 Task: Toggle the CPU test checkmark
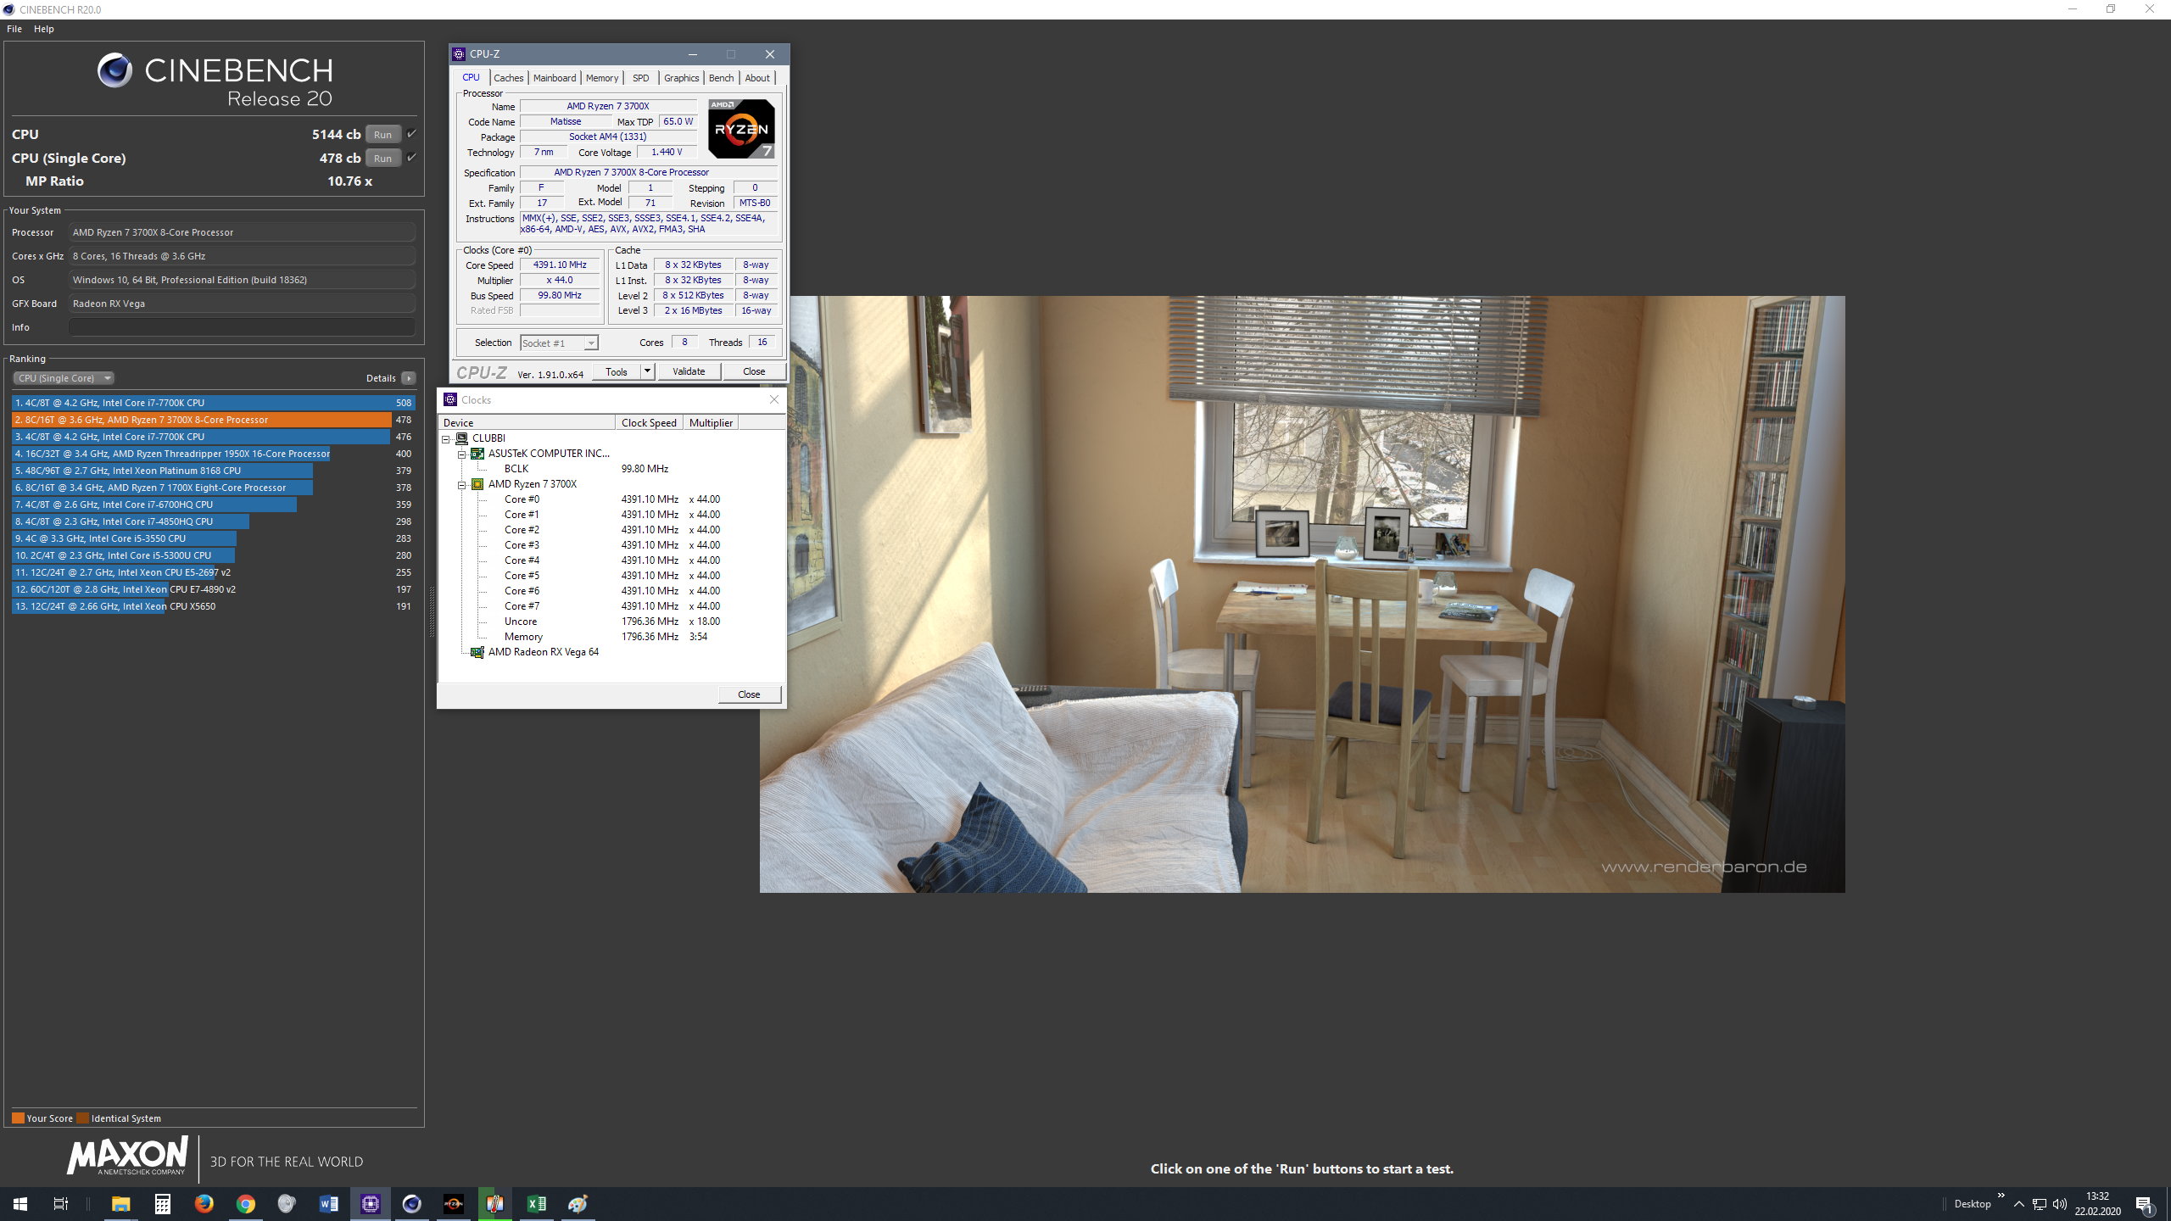pyautogui.click(x=412, y=134)
